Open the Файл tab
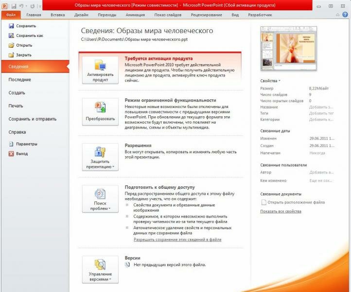 11,15
